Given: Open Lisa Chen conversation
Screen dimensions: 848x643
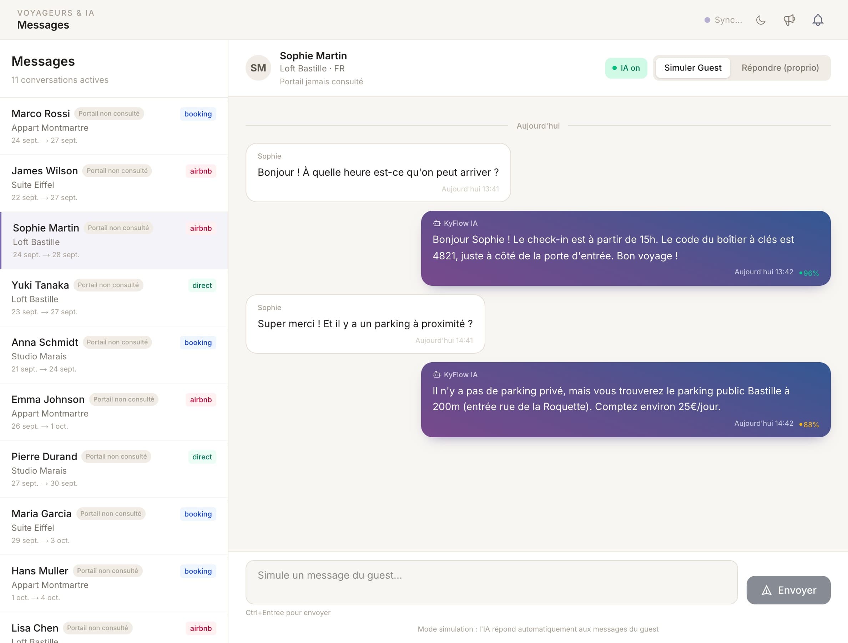Looking at the screenshot, I should click(x=114, y=628).
